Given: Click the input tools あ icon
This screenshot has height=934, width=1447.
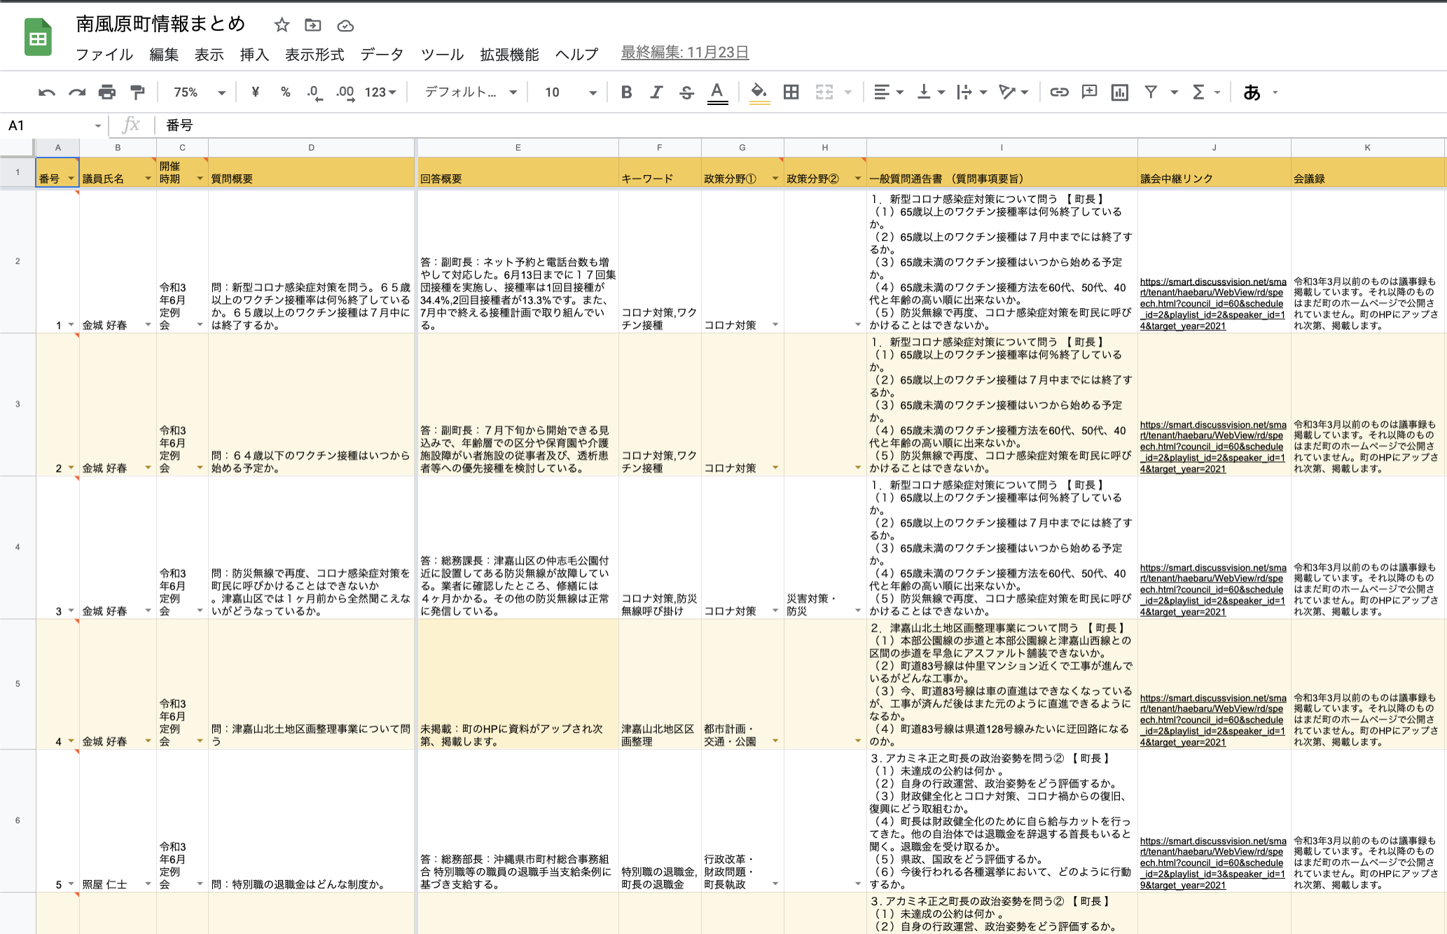Looking at the screenshot, I should pos(1252,92).
